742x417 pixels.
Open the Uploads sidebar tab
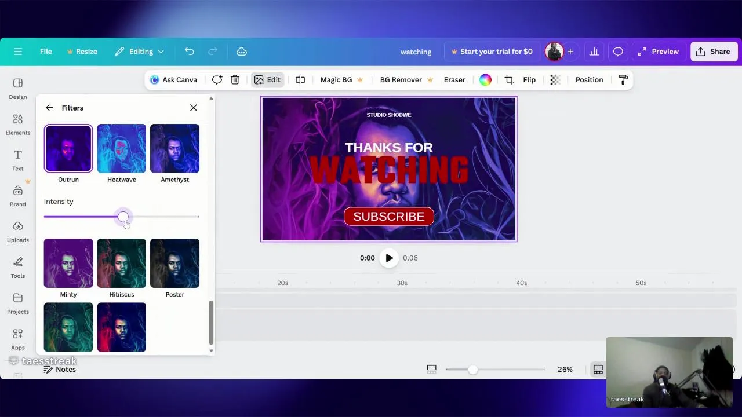tap(18, 232)
